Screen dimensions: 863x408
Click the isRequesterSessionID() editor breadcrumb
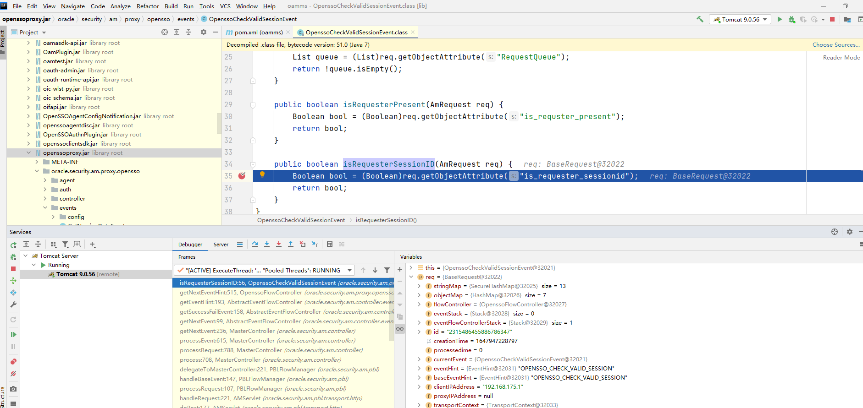[x=386, y=220]
